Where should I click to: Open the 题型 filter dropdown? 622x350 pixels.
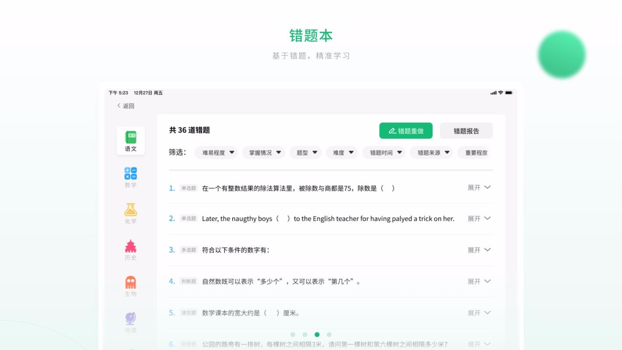click(x=305, y=152)
